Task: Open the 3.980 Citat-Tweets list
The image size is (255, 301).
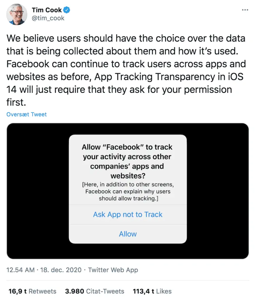Action: pos(95,291)
